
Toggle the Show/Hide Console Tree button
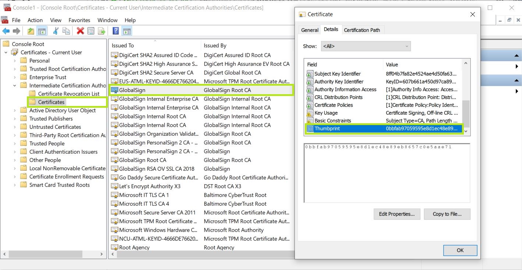(42, 31)
